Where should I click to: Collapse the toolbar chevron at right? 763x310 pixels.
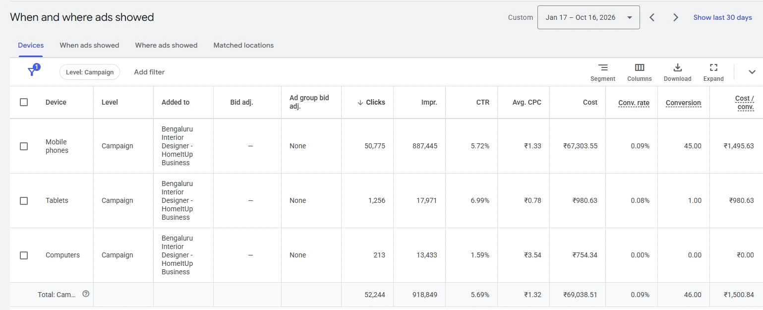tap(752, 72)
